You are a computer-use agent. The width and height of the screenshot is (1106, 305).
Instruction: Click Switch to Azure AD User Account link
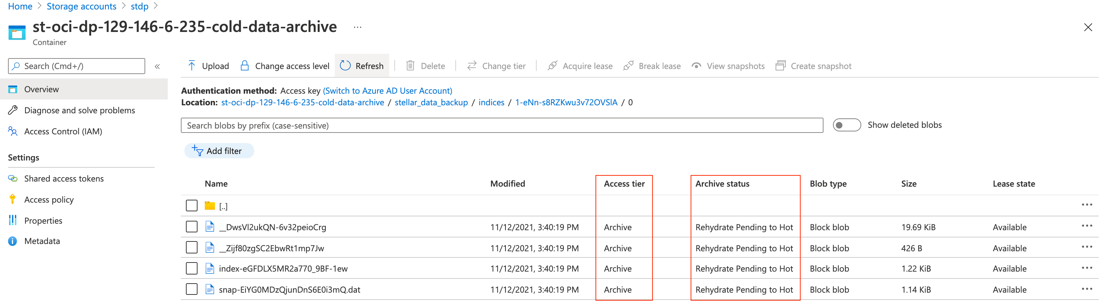(x=387, y=91)
